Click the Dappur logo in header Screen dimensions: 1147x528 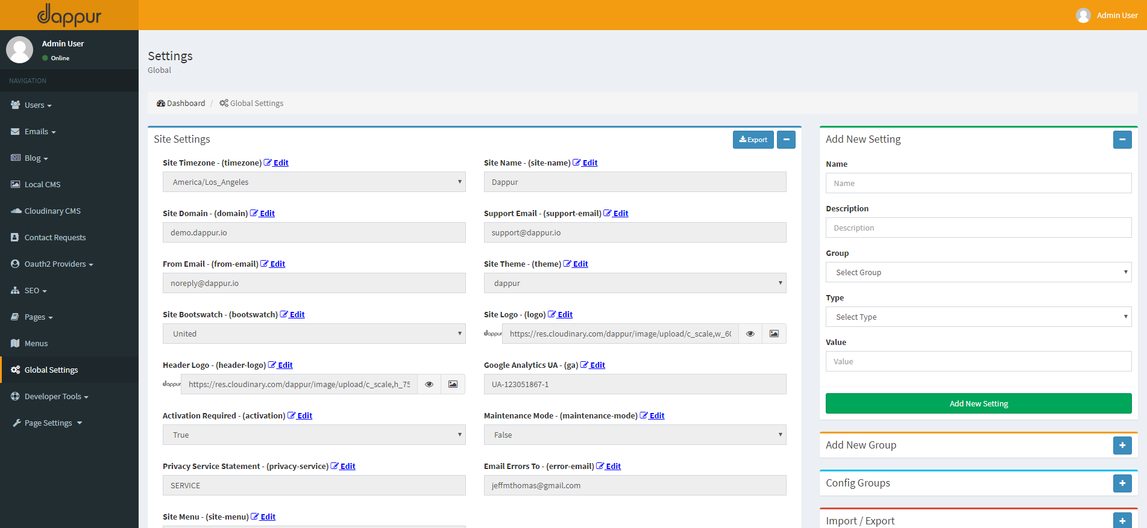(69, 15)
